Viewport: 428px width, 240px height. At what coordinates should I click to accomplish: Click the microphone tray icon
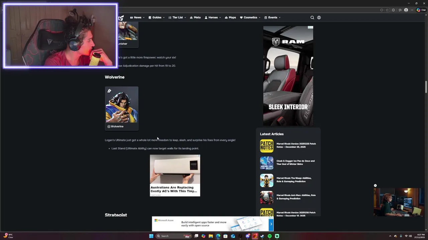pos(401,236)
